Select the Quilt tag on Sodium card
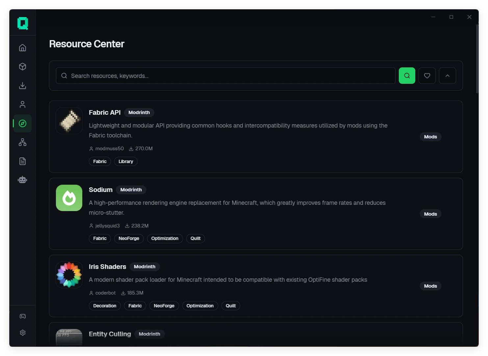The image size is (488, 356). click(x=195, y=238)
